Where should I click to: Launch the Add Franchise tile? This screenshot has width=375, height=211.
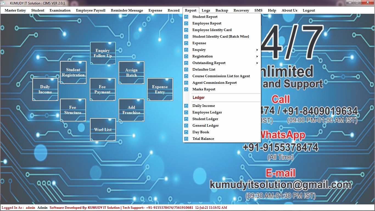131,110
